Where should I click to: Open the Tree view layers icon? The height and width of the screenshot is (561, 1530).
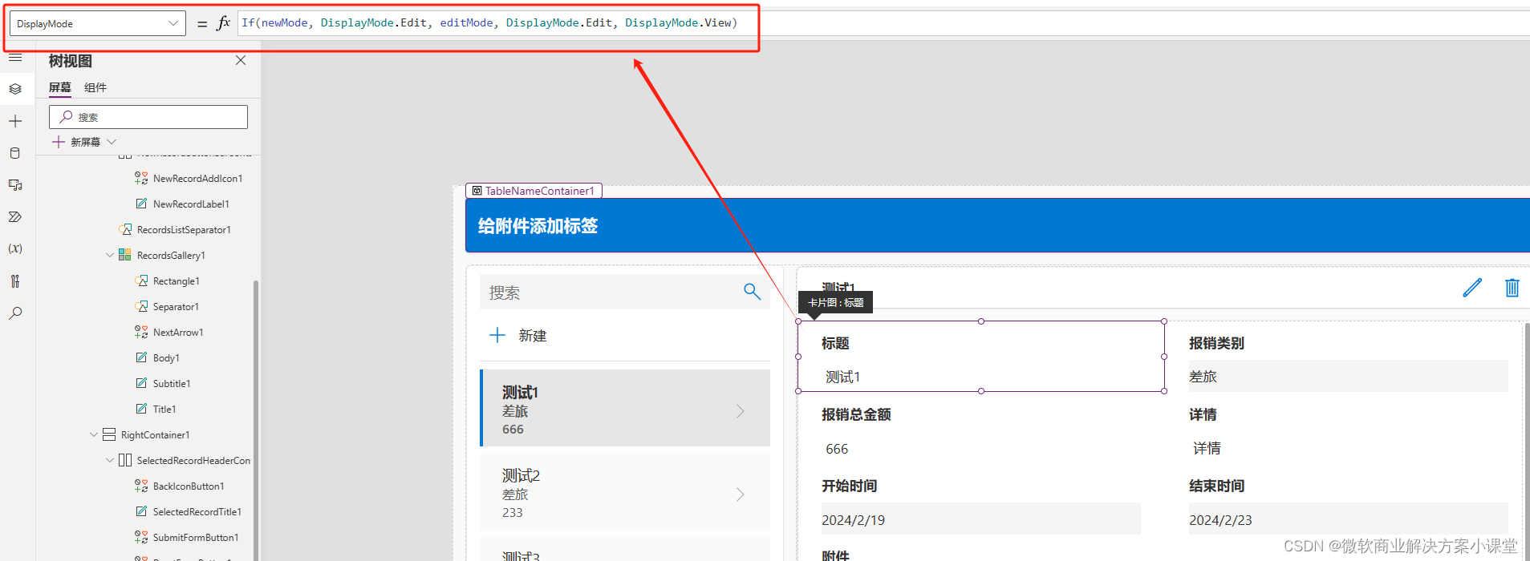click(15, 89)
